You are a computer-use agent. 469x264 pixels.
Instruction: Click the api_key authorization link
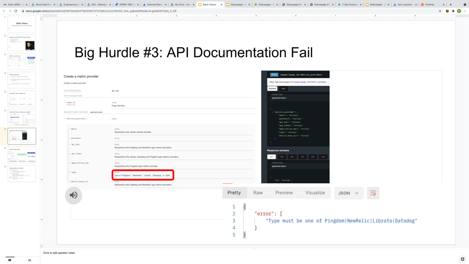click(x=115, y=91)
